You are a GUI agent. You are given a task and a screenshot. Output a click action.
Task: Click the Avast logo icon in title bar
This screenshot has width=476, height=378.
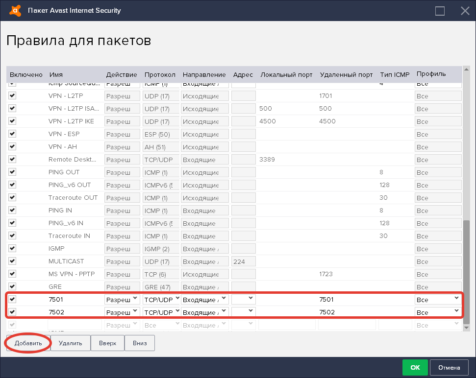[15, 11]
